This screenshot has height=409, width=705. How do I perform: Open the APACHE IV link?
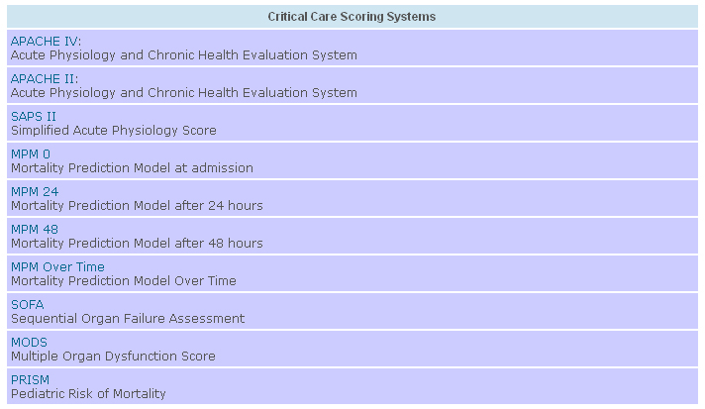[45, 42]
